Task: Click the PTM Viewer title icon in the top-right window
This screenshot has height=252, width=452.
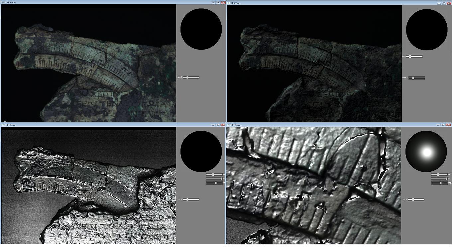Action: 228,3
